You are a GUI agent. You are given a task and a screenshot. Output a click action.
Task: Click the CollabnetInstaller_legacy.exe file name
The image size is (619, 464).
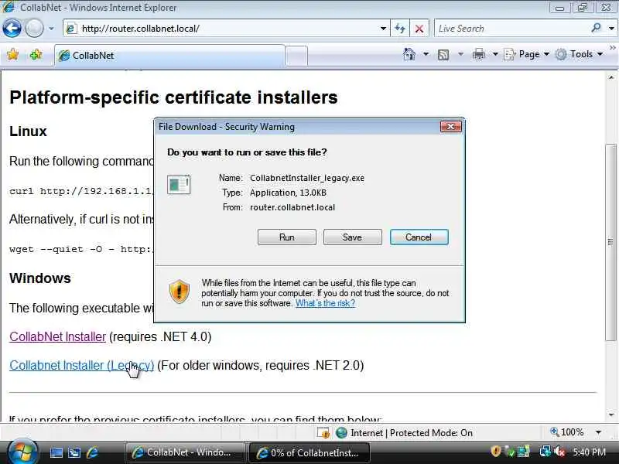(307, 178)
